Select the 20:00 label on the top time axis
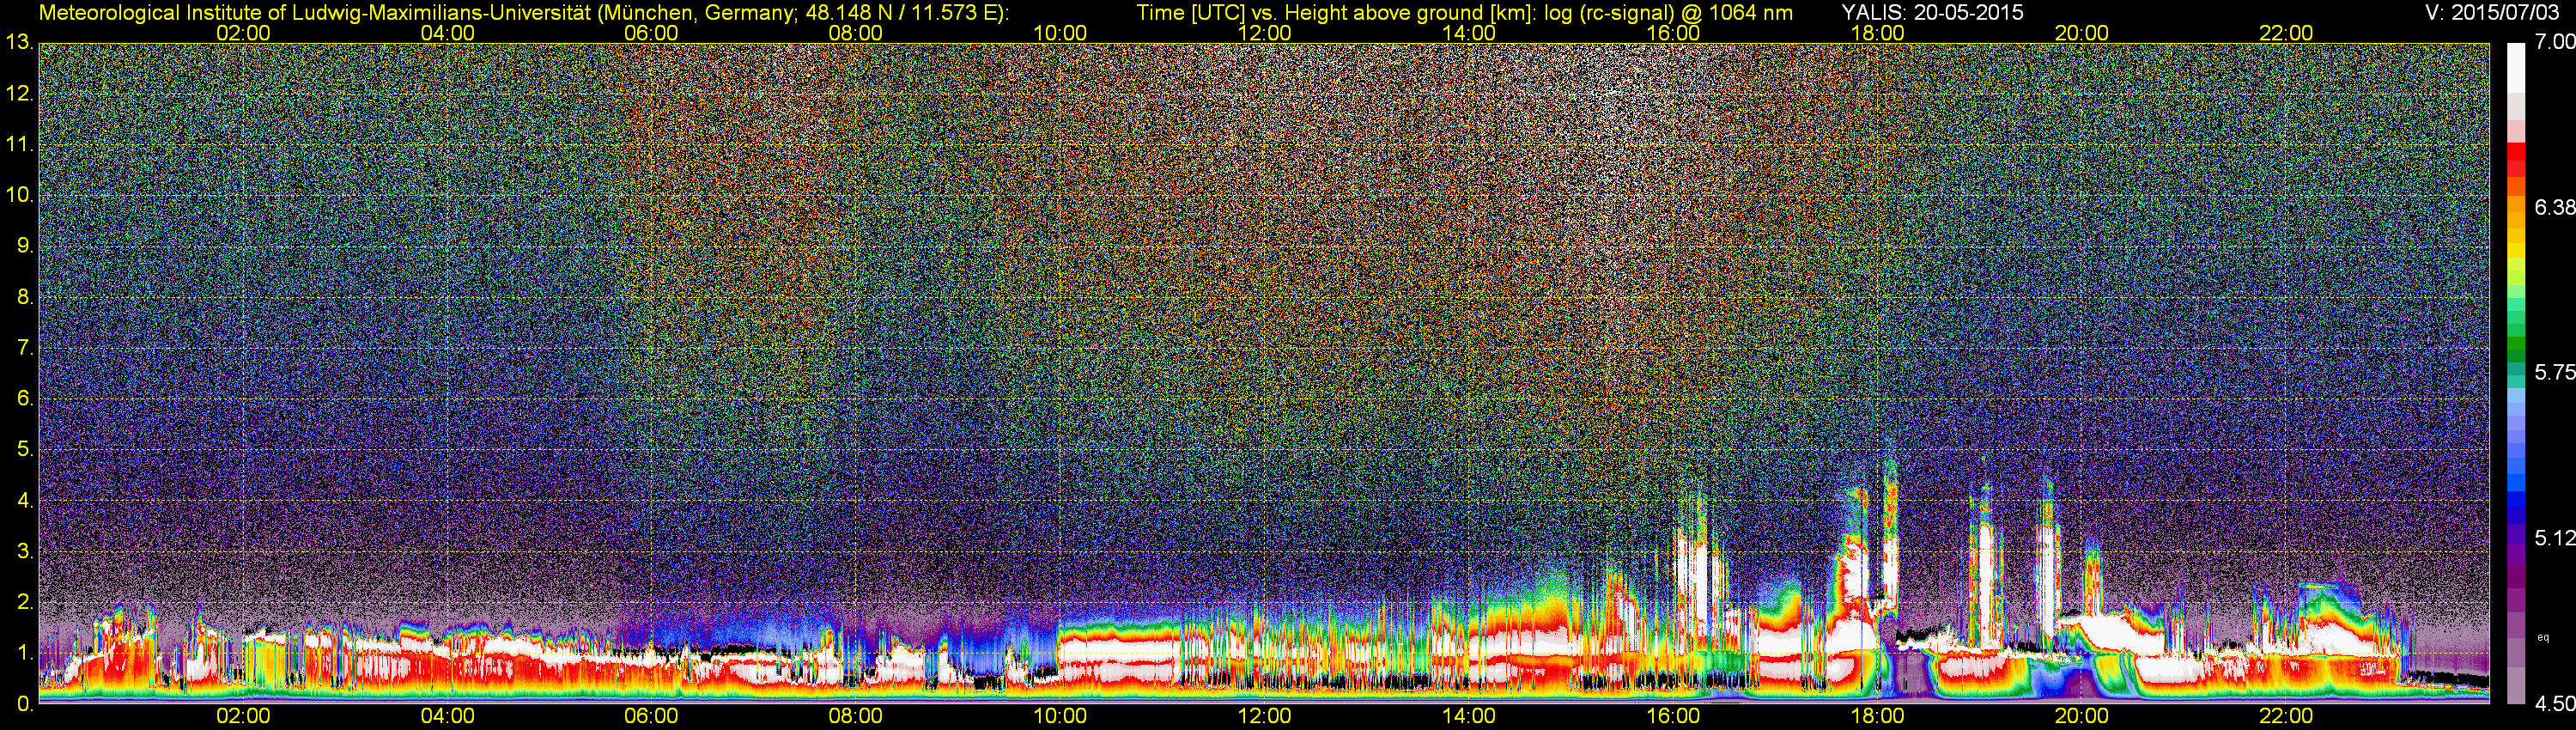The width and height of the screenshot is (2576, 730). point(2082,33)
